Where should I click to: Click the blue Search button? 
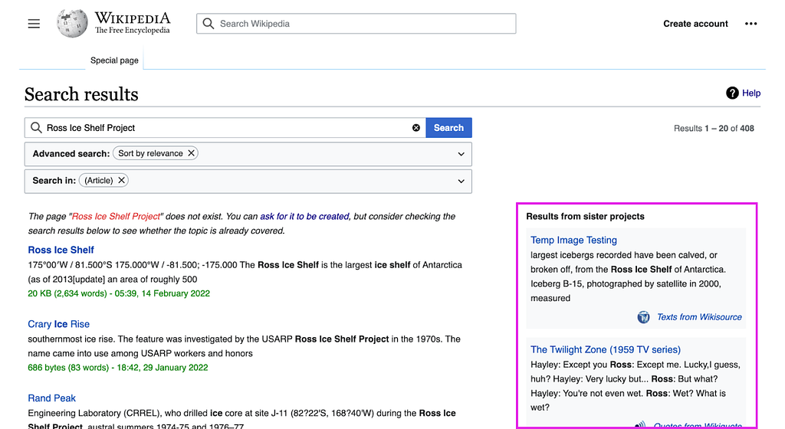pyautogui.click(x=448, y=127)
